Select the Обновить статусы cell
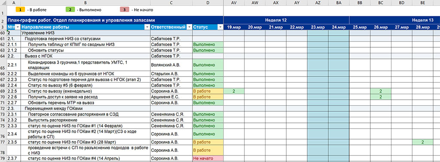This screenshot has height=162, width=440. pyautogui.click(x=86, y=50)
